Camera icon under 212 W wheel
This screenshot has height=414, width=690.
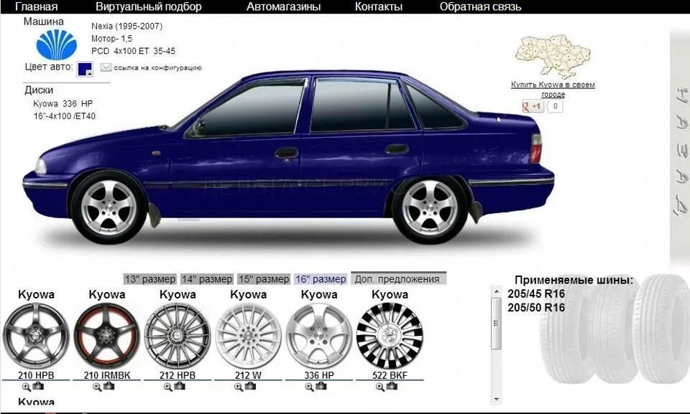coord(250,386)
